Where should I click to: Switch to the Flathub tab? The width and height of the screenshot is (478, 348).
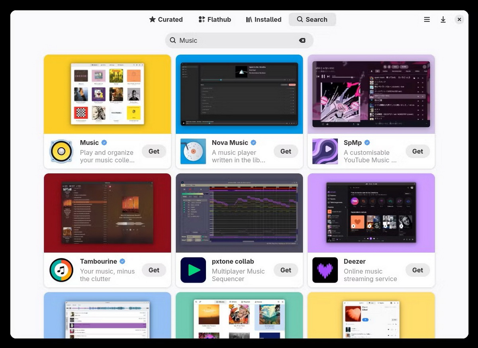(x=215, y=20)
